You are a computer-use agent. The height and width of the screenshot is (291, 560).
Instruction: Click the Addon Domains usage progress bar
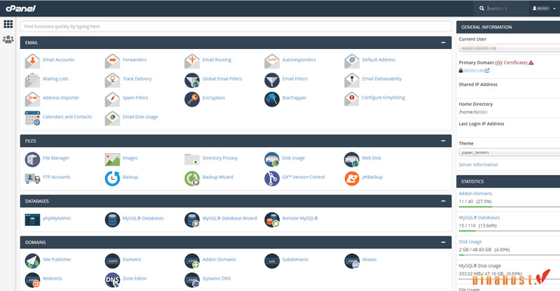[510, 207]
